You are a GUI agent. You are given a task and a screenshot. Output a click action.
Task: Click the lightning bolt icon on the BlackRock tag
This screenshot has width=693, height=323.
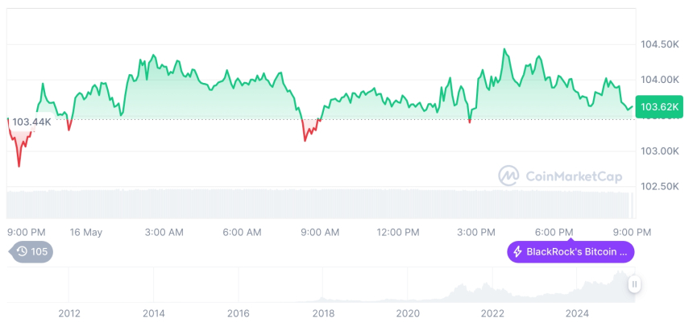click(x=517, y=252)
